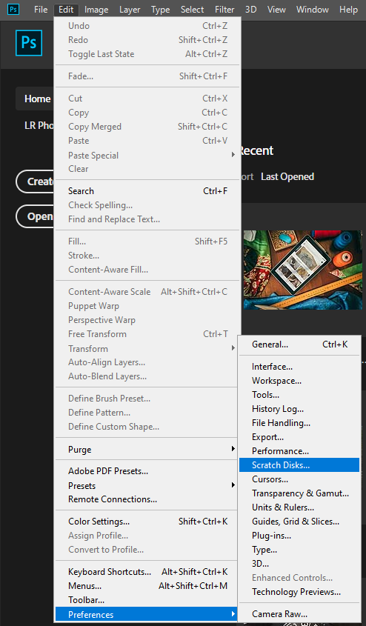Open the Help menu
This screenshot has height=626, width=366.
pos(348,10)
